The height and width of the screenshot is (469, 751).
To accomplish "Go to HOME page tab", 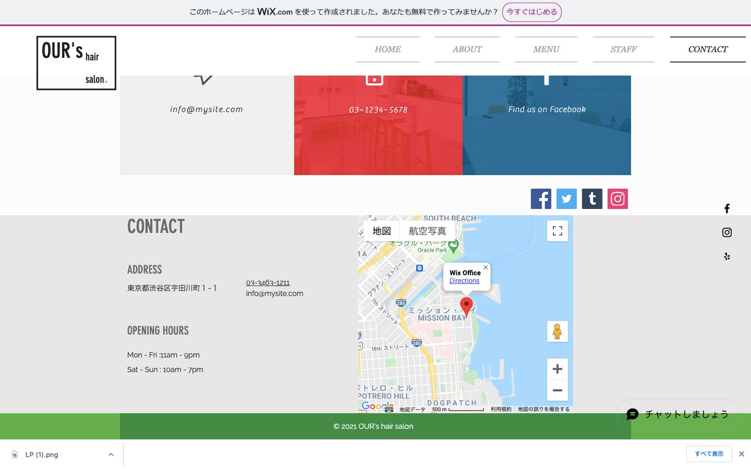I will [388, 49].
